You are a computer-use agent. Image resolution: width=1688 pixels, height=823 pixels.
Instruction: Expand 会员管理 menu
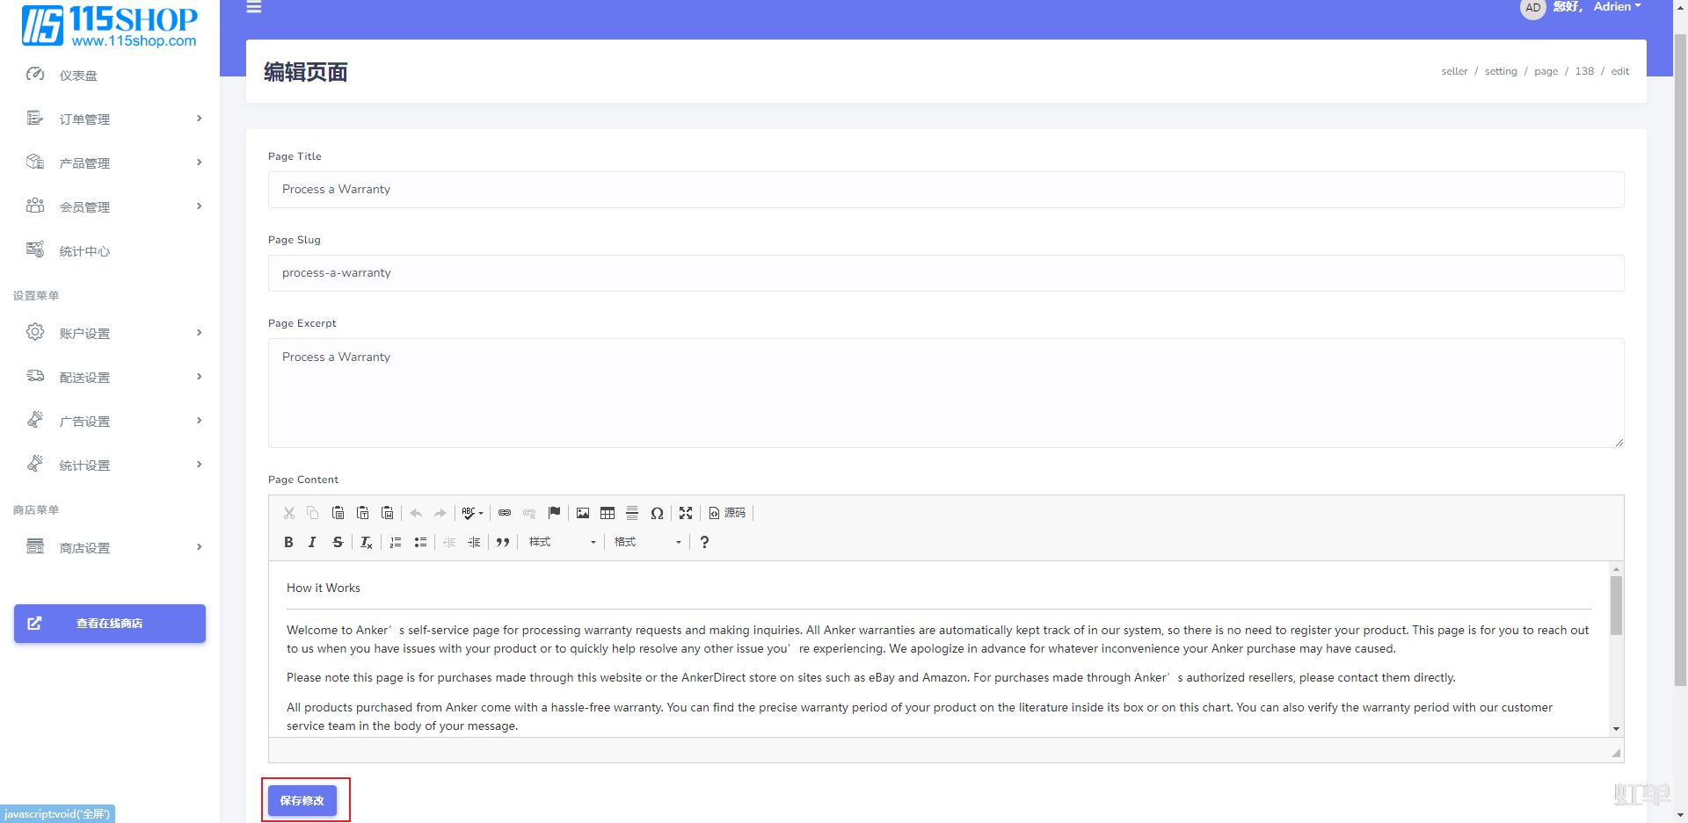[110, 206]
